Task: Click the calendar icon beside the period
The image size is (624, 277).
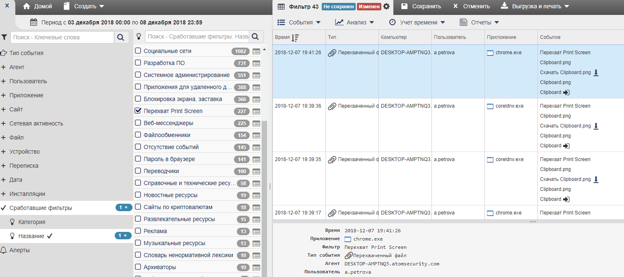Action: pyautogui.click(x=34, y=22)
